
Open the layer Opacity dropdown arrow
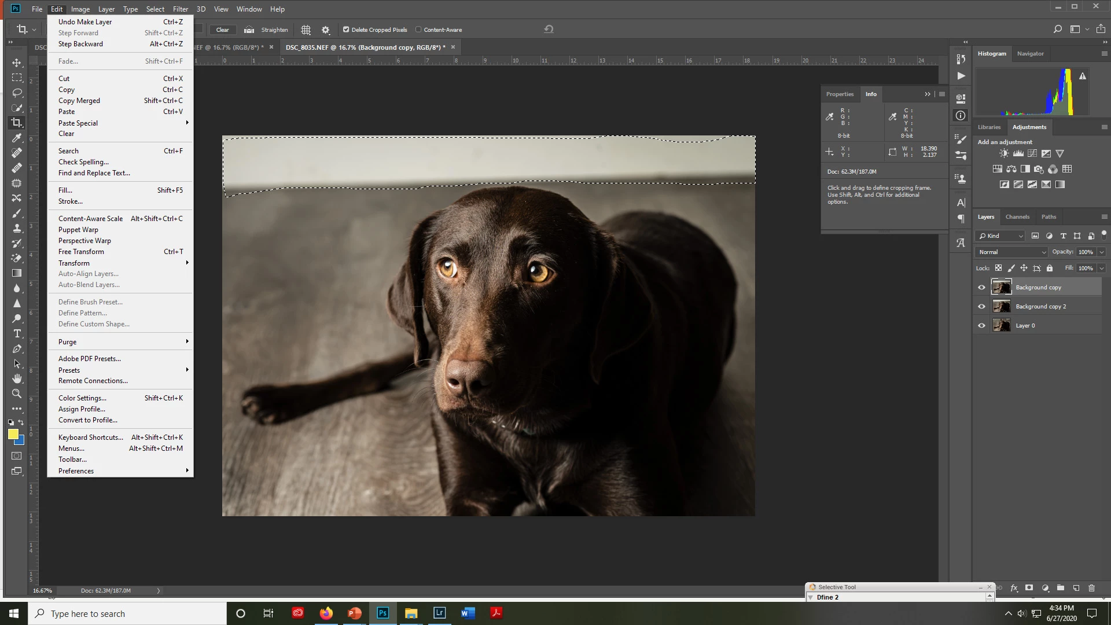click(x=1102, y=252)
